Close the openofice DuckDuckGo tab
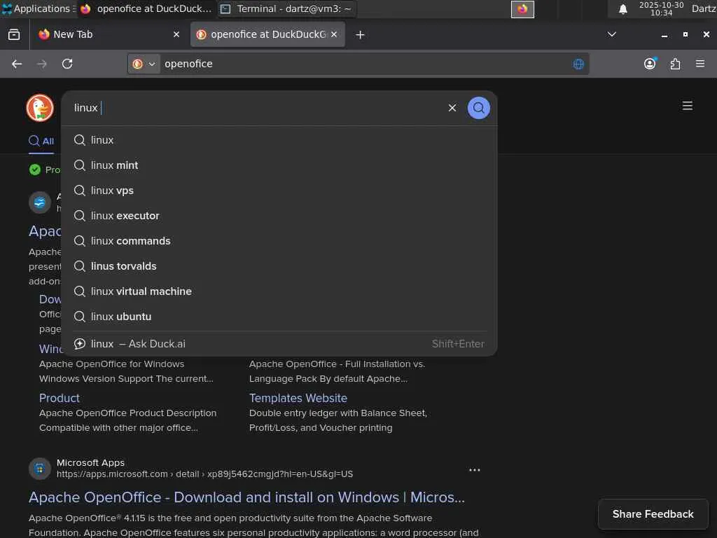This screenshot has height=538, width=717. tap(334, 34)
